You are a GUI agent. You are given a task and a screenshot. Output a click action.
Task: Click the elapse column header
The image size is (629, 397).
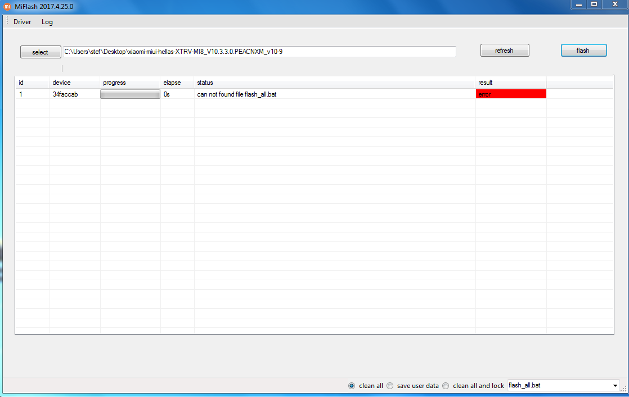click(177, 83)
